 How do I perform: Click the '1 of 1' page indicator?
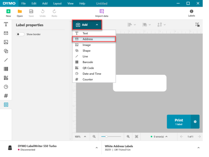(x=190, y=136)
